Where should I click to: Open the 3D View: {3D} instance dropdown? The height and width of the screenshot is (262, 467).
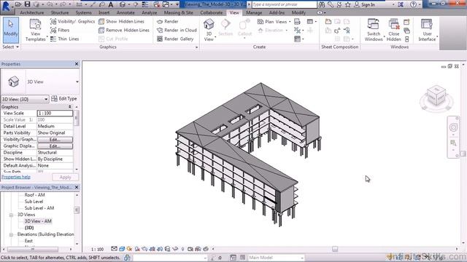click(x=25, y=99)
